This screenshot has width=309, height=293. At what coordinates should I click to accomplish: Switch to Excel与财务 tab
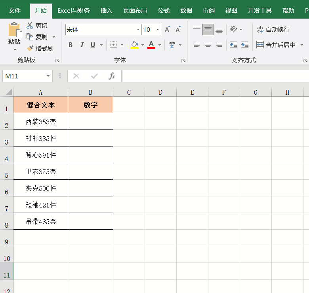click(74, 10)
